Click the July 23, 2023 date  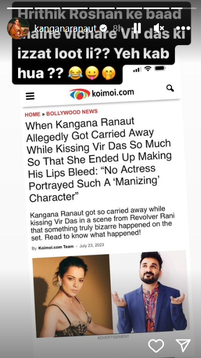click(x=92, y=246)
